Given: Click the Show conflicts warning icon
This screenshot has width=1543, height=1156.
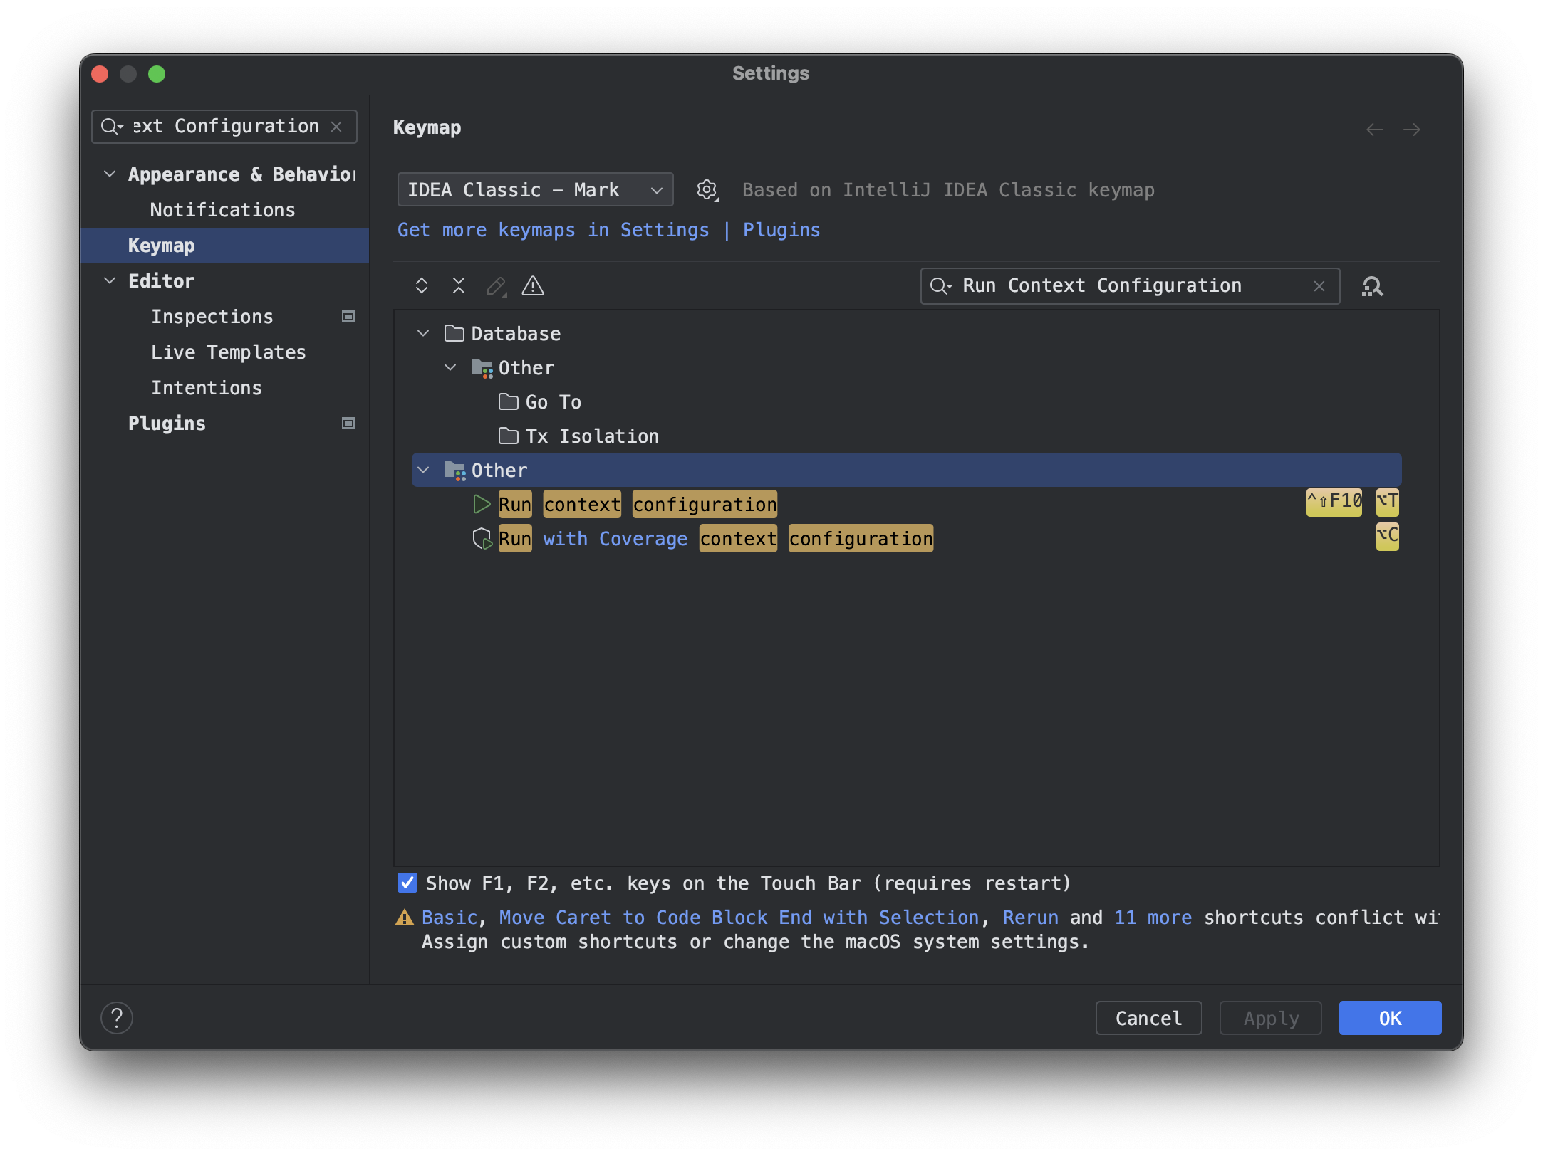Looking at the screenshot, I should pos(533,286).
